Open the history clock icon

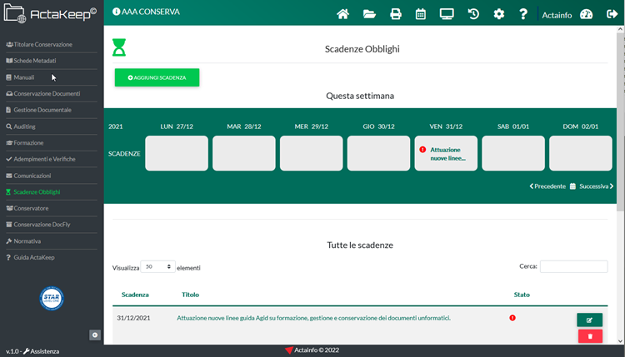tap(473, 14)
